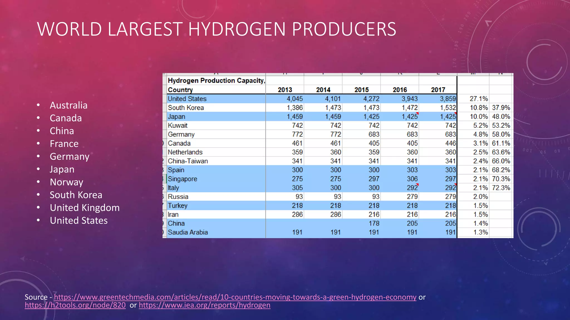Click the United States 2015 value 4,272
Image resolution: width=570 pixels, height=320 pixels.
(x=371, y=99)
